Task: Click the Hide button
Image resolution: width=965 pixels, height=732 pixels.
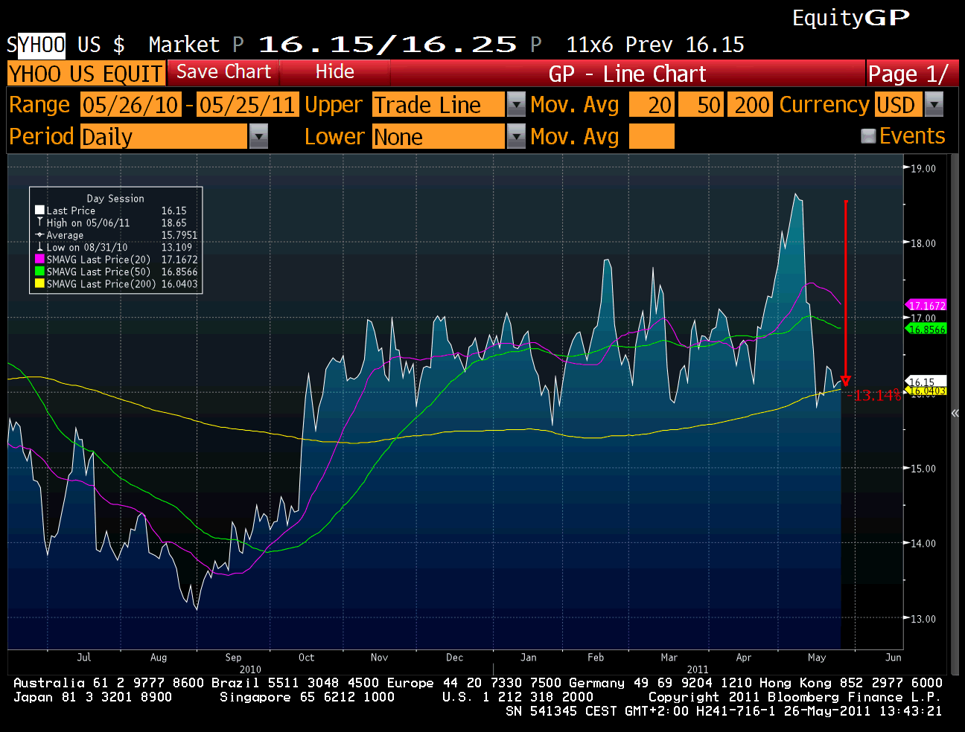Action: [334, 73]
